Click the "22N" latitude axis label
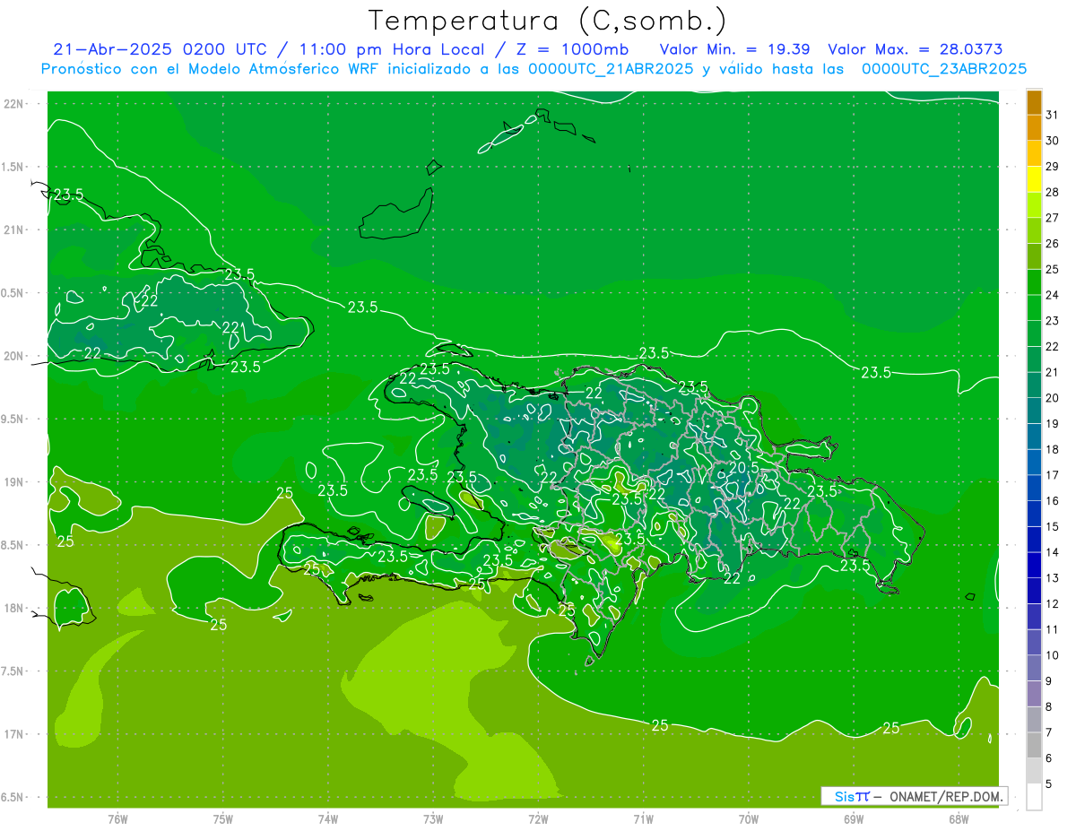The width and height of the screenshot is (1076, 831). click(14, 104)
